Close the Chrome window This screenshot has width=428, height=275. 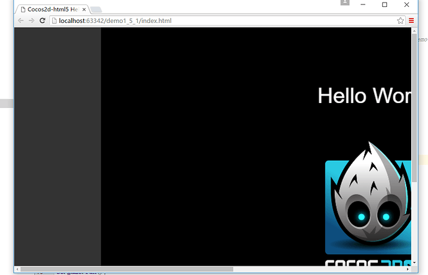[406, 4]
